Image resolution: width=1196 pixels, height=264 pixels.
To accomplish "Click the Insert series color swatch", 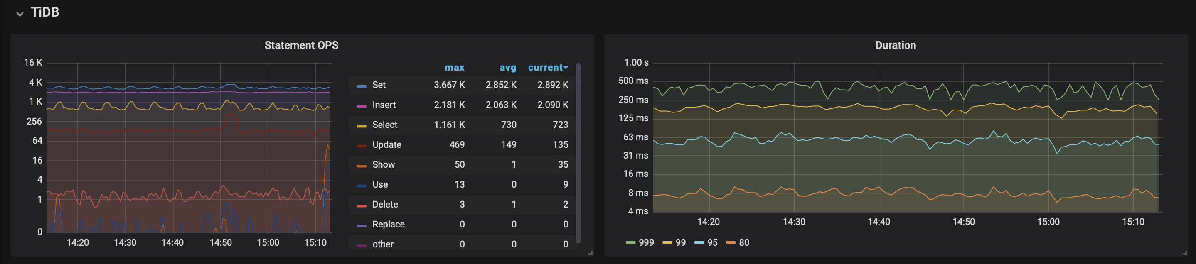I will 361,106.
